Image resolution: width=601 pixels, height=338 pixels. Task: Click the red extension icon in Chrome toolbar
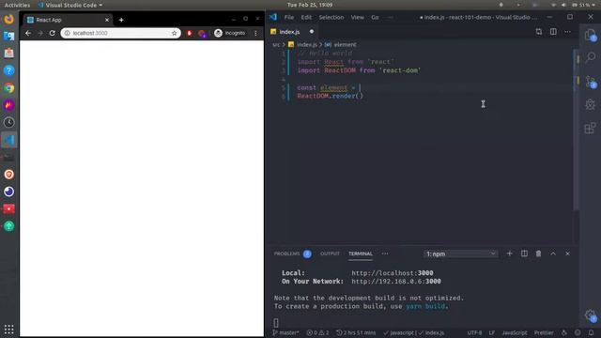pyautogui.click(x=189, y=34)
